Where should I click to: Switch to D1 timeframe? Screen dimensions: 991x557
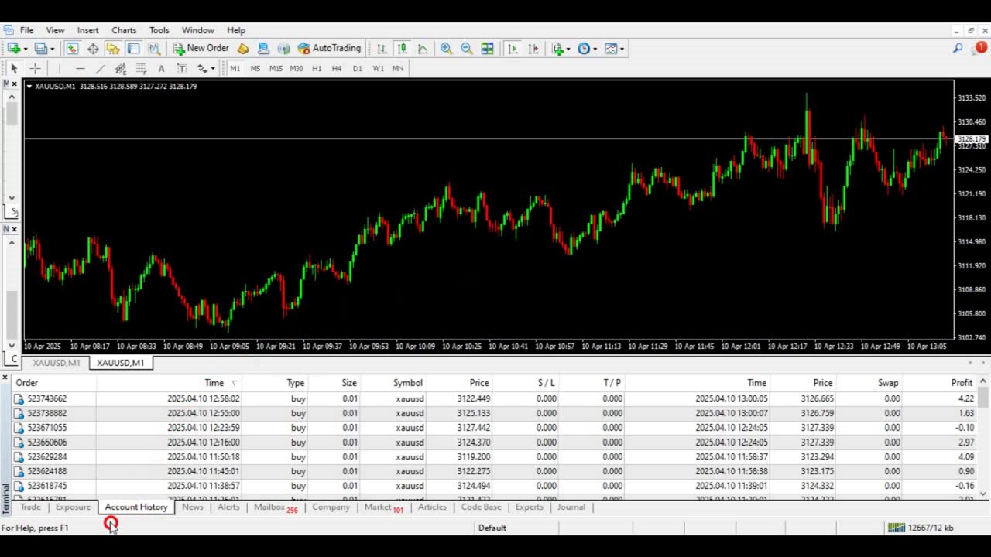[x=357, y=69]
